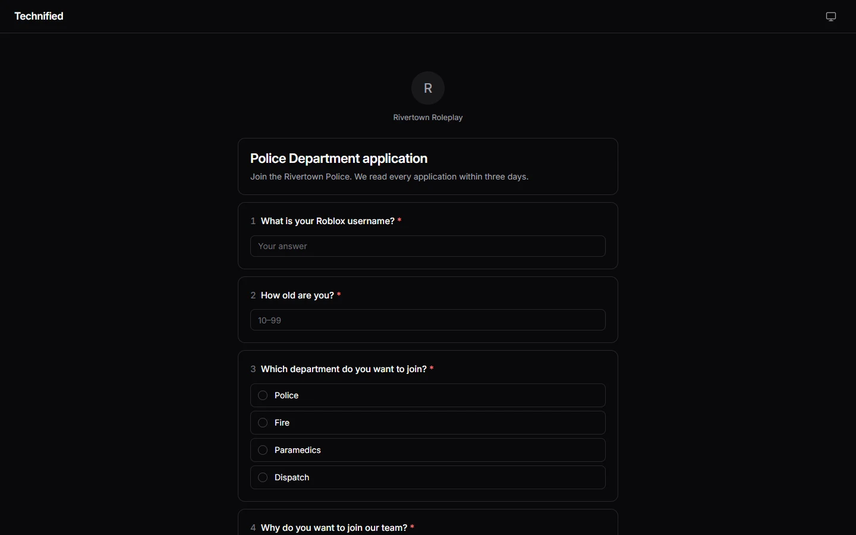856x535 pixels.
Task: Click the Rivertown Roleplay avatar
Action: tap(428, 88)
